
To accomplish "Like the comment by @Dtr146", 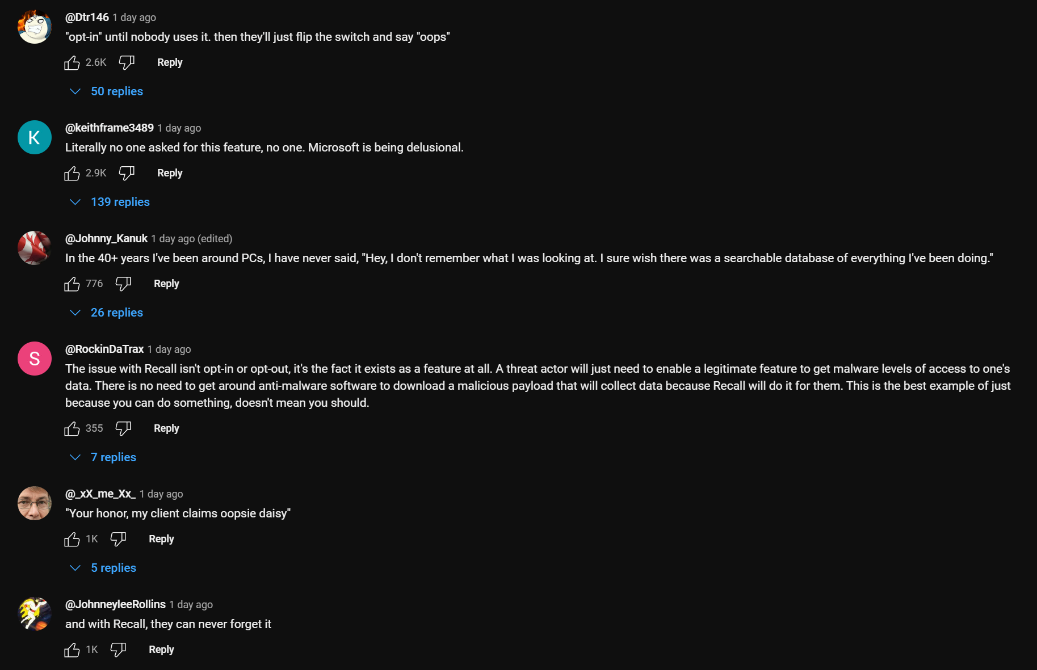I will [x=72, y=62].
